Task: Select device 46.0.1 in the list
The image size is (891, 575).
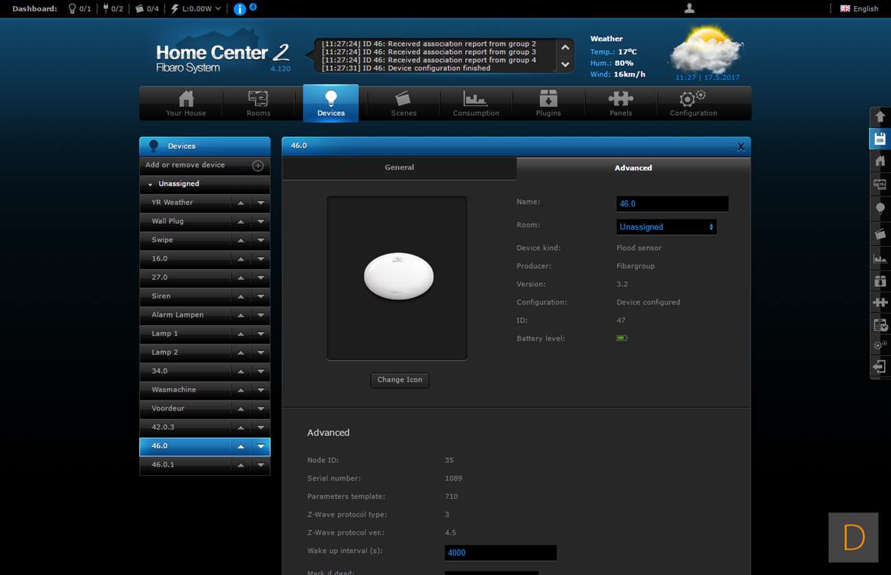Action: pyautogui.click(x=163, y=465)
